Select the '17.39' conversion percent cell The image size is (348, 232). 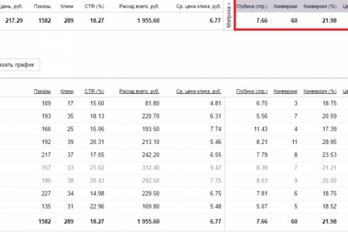coord(329,129)
